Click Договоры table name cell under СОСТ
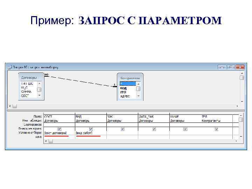 click(59, 121)
